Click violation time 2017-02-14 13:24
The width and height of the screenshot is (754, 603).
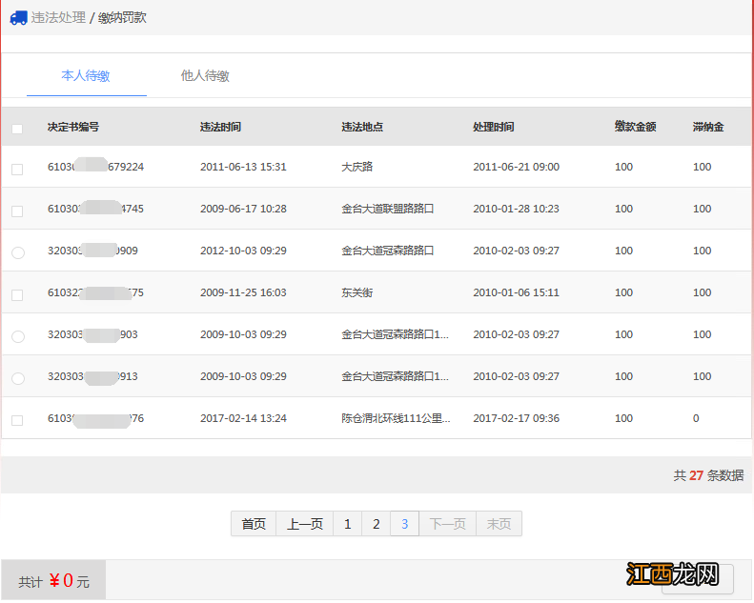click(x=243, y=418)
